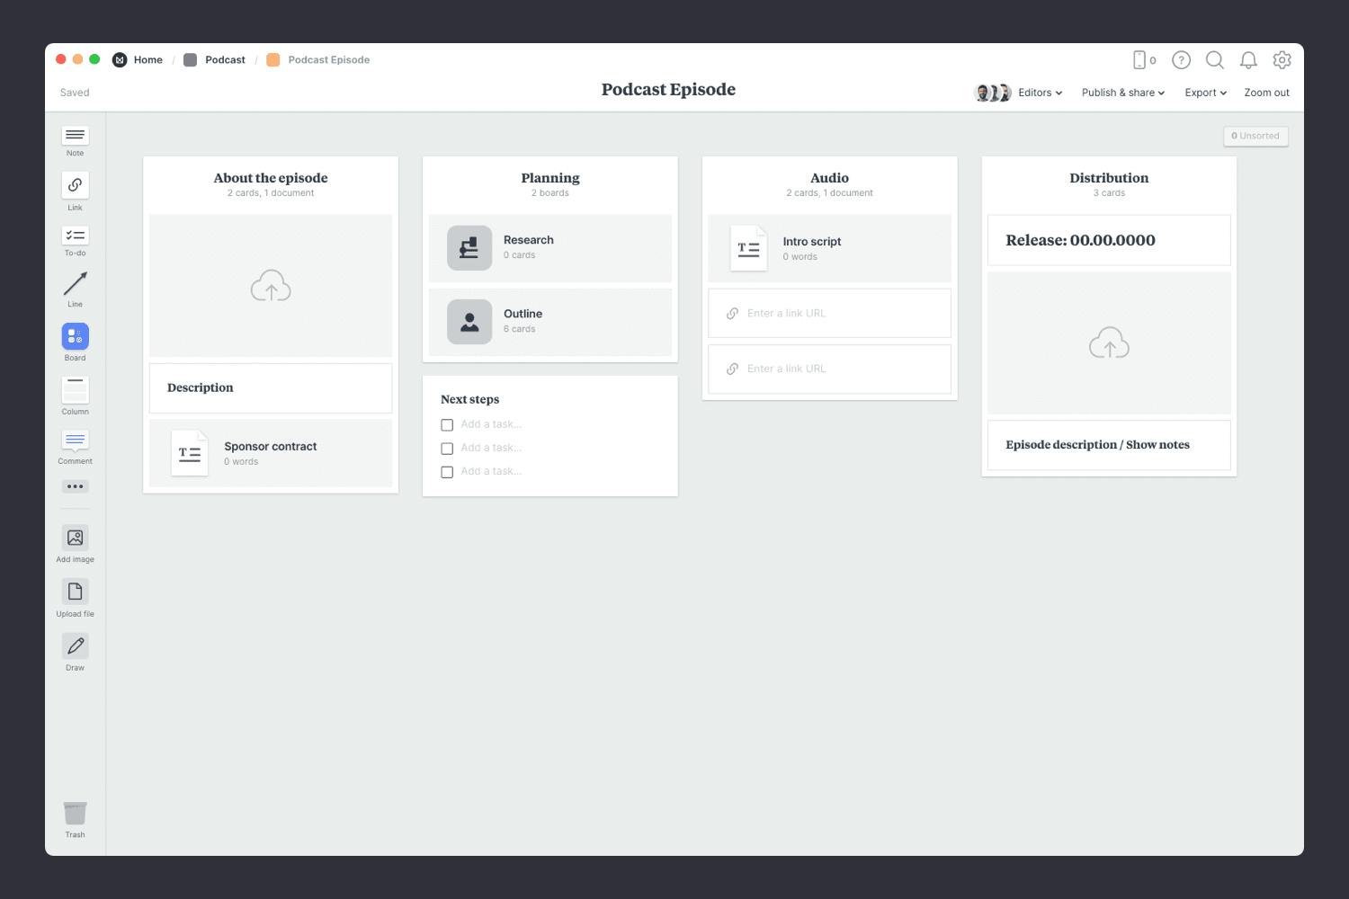Open the Export dropdown menu
The image size is (1349, 899).
(1205, 93)
